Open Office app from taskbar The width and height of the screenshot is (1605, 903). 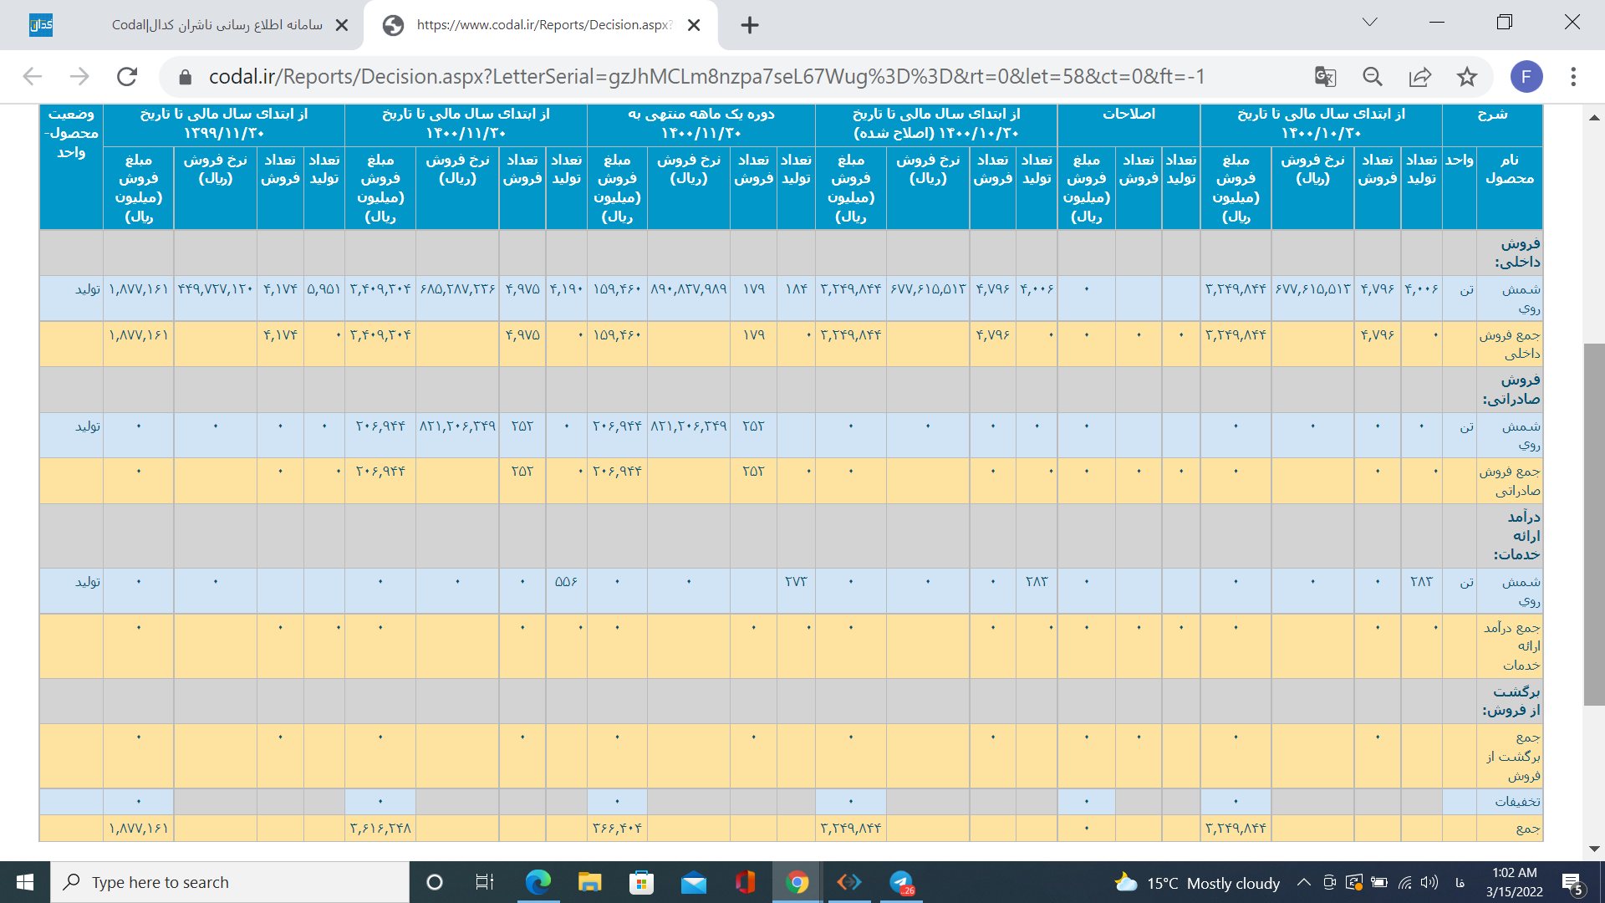coord(745,882)
